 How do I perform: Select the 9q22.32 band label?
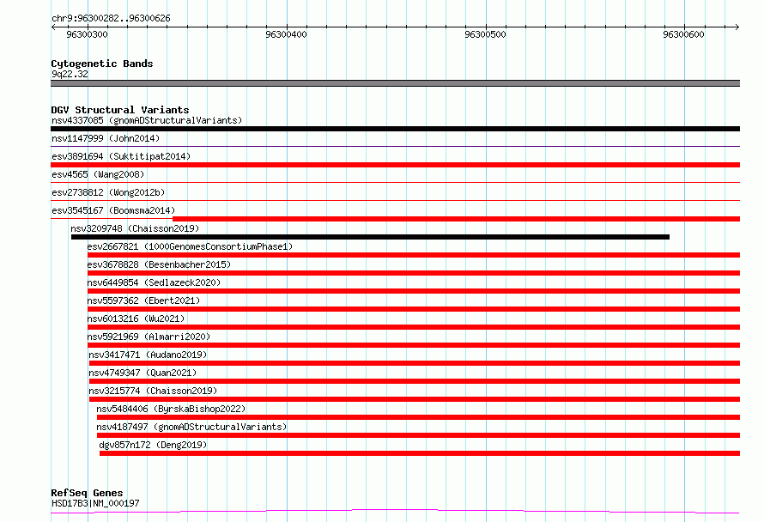[70, 74]
